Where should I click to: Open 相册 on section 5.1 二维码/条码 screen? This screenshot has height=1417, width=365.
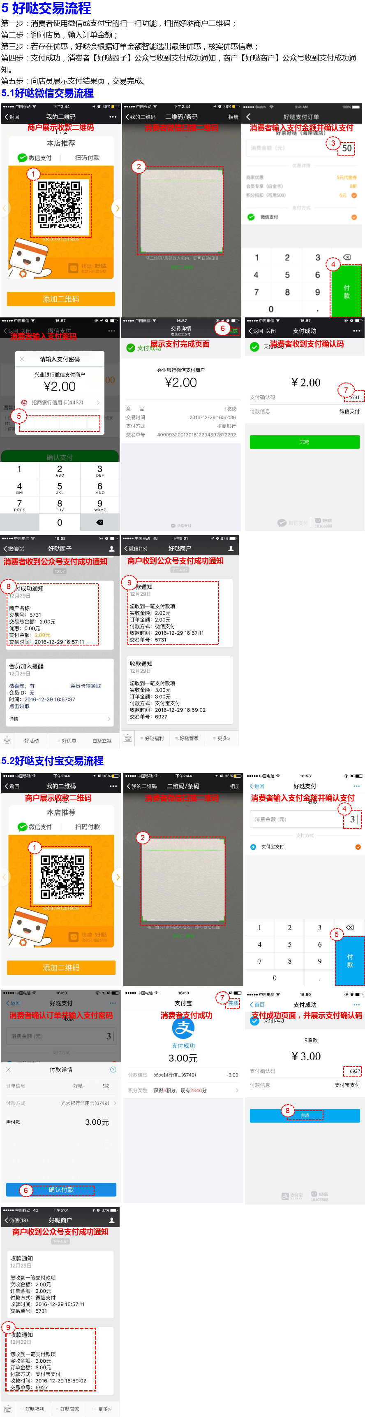point(233,117)
